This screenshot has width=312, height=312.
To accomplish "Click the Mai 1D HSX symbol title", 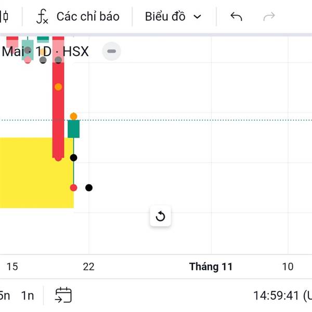I will (45, 52).
